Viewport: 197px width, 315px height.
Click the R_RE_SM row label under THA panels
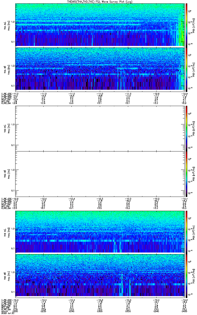click(6, 103)
